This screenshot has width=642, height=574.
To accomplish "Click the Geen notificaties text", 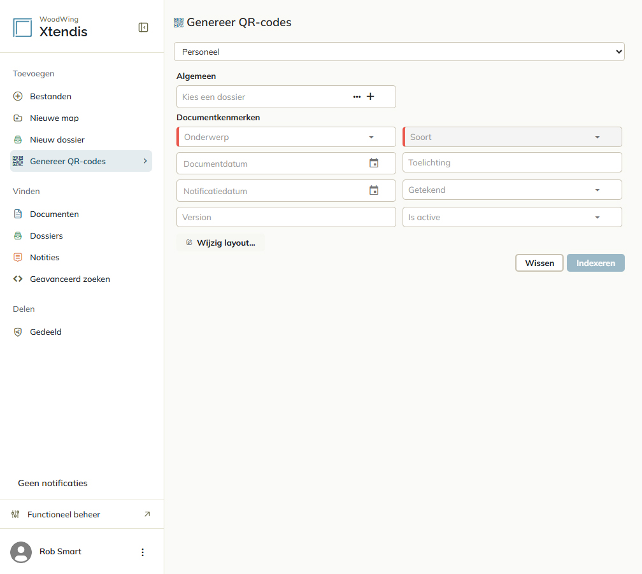I will (53, 483).
